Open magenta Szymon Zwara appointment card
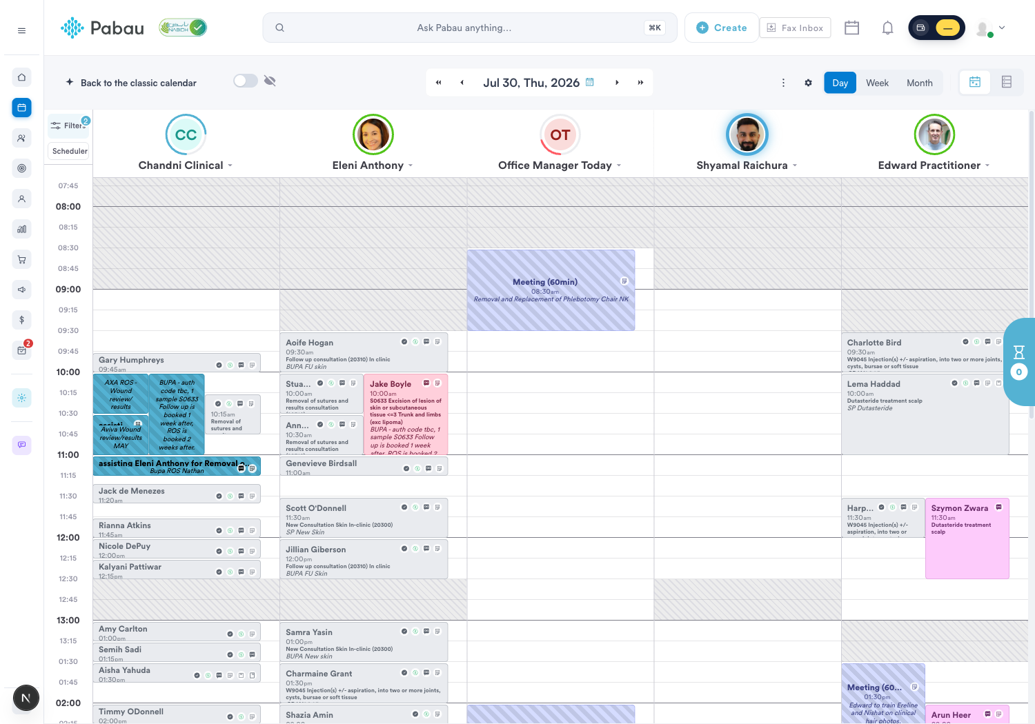Screen dimensions: 1035x724 tap(967, 538)
